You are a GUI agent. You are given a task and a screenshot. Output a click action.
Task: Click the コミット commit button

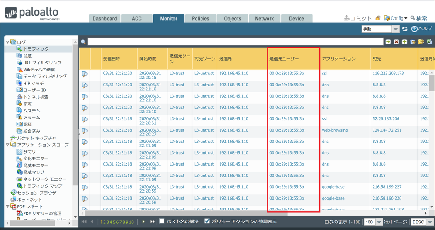coord(358,18)
